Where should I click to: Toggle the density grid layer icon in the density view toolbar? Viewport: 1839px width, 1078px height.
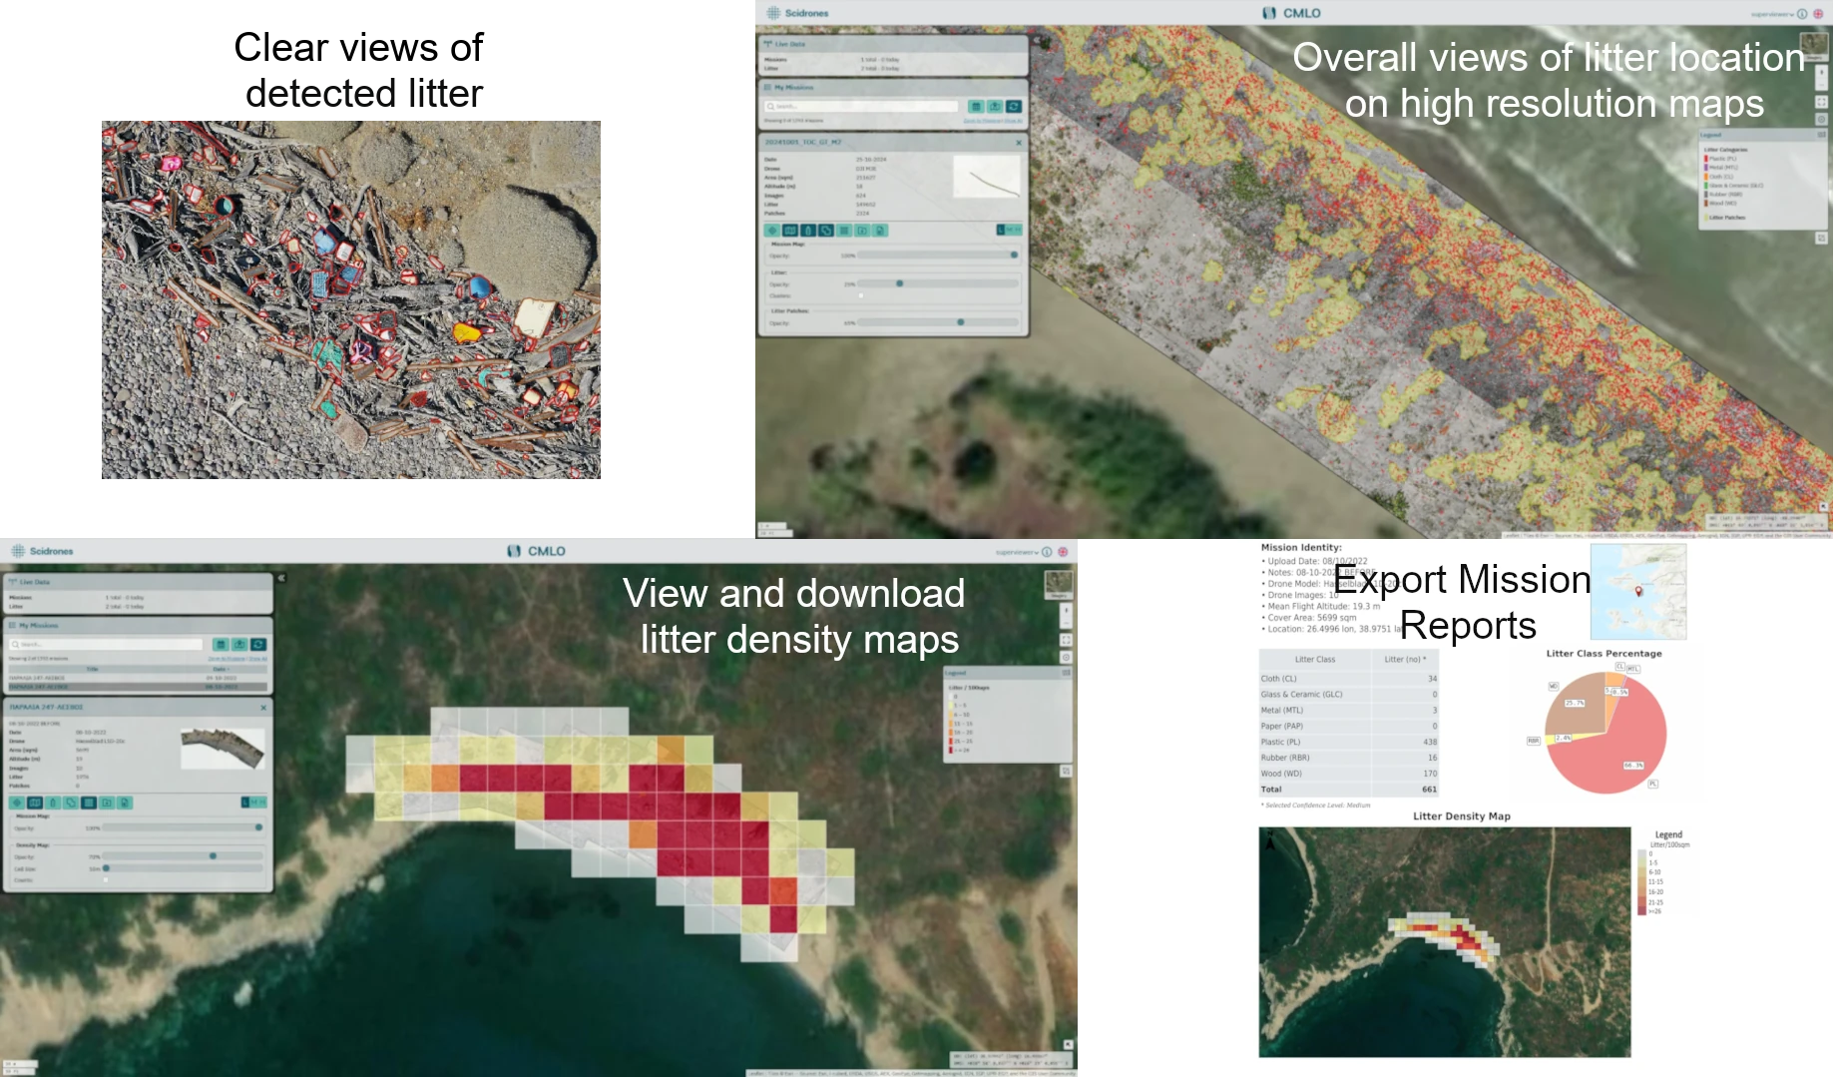[89, 803]
